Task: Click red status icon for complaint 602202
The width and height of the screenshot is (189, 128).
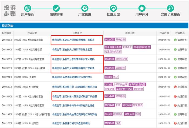Action: point(175,105)
